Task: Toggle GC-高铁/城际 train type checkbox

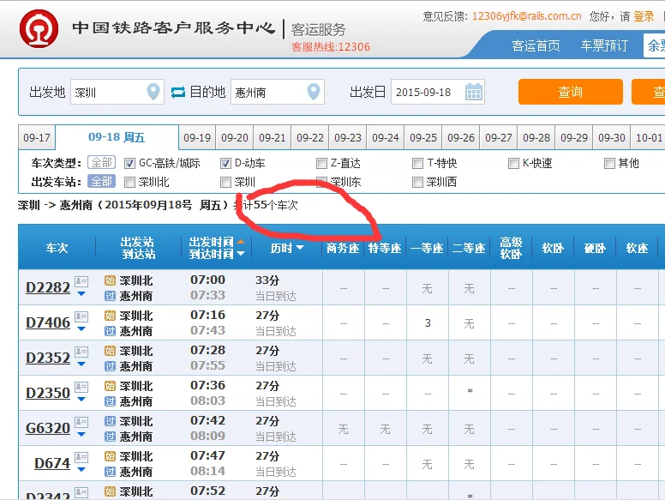Action: (129, 164)
